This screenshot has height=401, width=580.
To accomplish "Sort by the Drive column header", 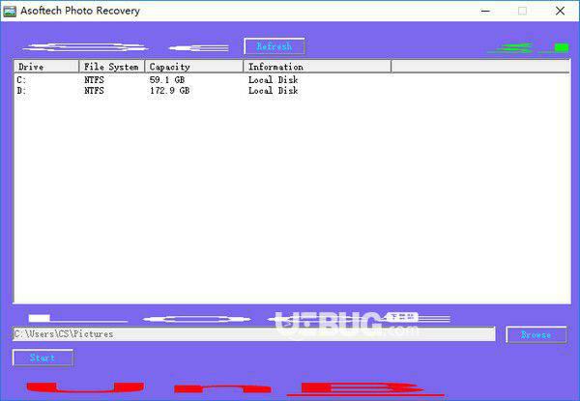I will tap(46, 67).
